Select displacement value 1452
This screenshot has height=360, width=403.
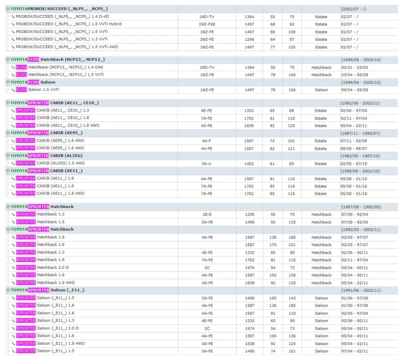pyautogui.click(x=249, y=164)
